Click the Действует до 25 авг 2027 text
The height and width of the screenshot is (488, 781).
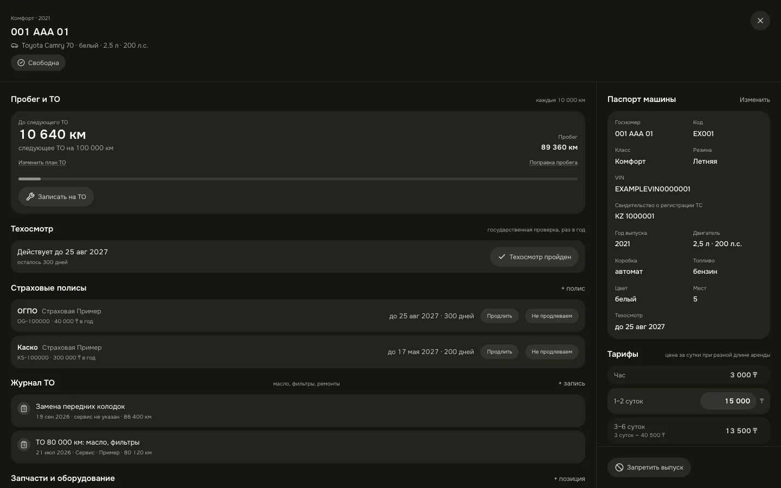[62, 252]
